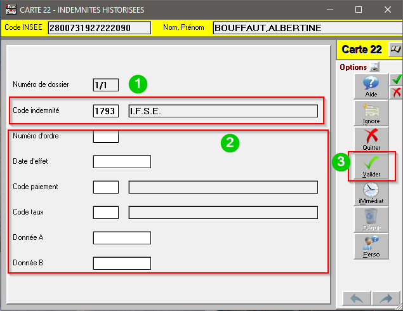Image resolution: width=403 pixels, height=311 pixels.
Task: Click the iMMédiat clock button
Action: 371,193
